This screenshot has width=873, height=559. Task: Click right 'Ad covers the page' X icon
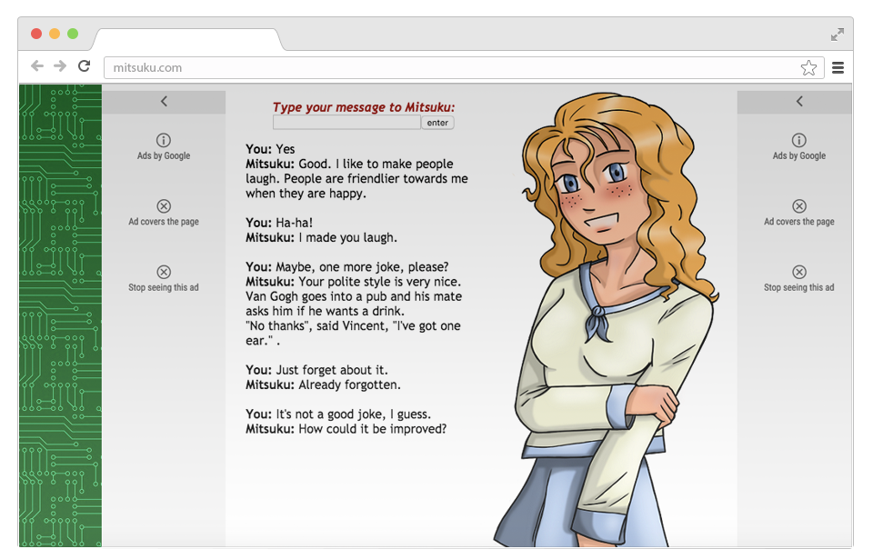pyautogui.click(x=799, y=206)
